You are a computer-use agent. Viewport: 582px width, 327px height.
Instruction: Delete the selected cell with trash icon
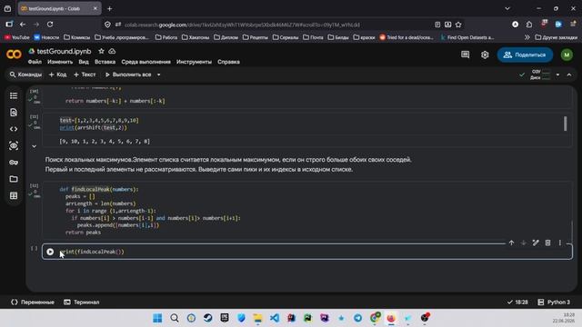coord(547,243)
